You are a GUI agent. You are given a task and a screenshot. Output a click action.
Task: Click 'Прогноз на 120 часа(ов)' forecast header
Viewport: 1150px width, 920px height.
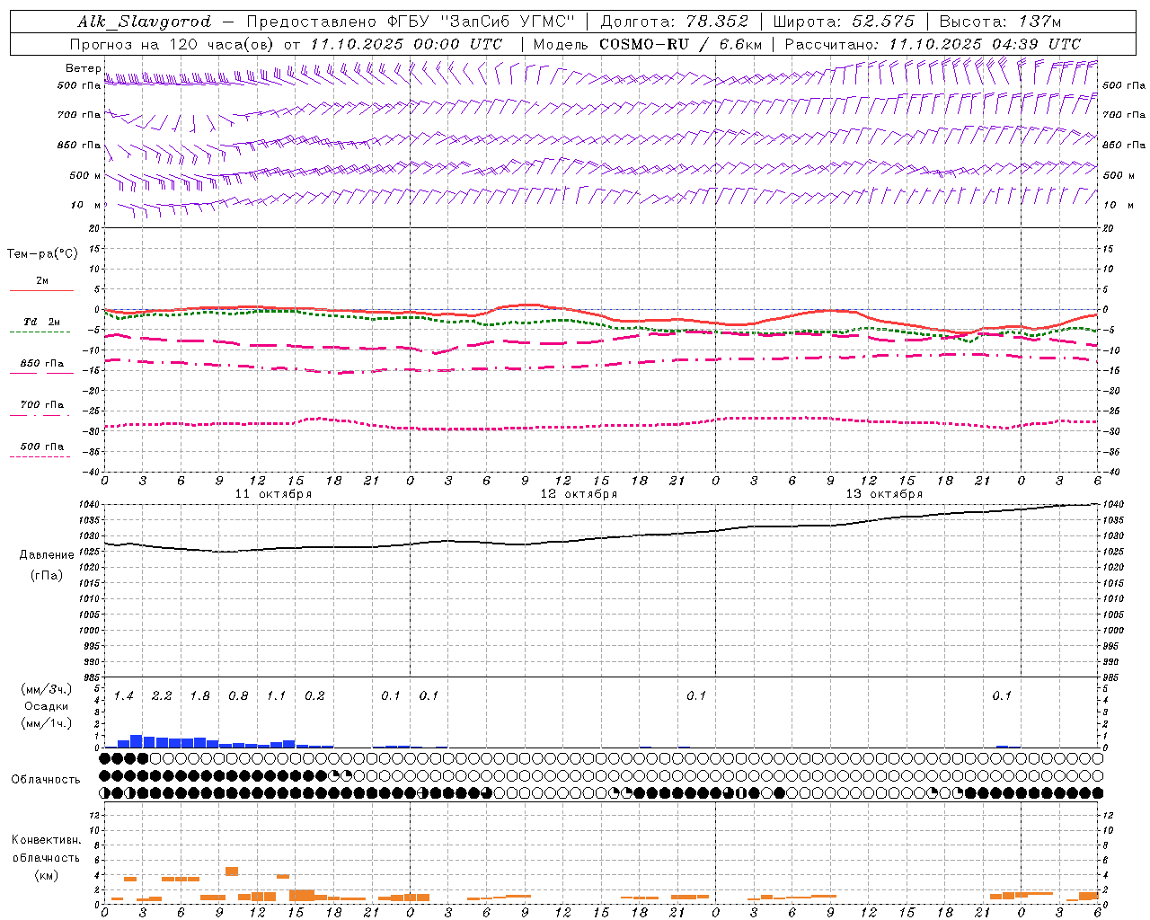click(x=173, y=44)
